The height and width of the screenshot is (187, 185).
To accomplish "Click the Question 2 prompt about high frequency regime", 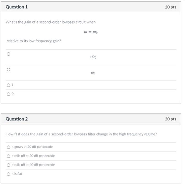I will 81,134.
